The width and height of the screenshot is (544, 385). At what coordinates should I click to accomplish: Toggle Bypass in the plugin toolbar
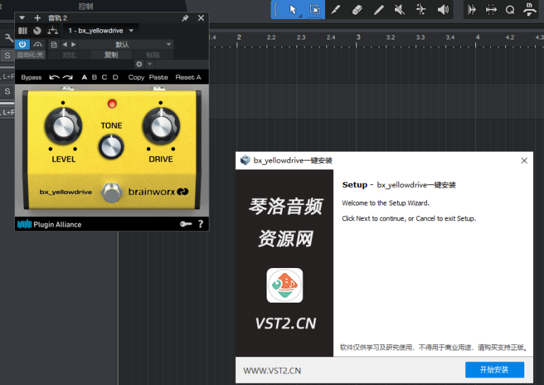31,77
